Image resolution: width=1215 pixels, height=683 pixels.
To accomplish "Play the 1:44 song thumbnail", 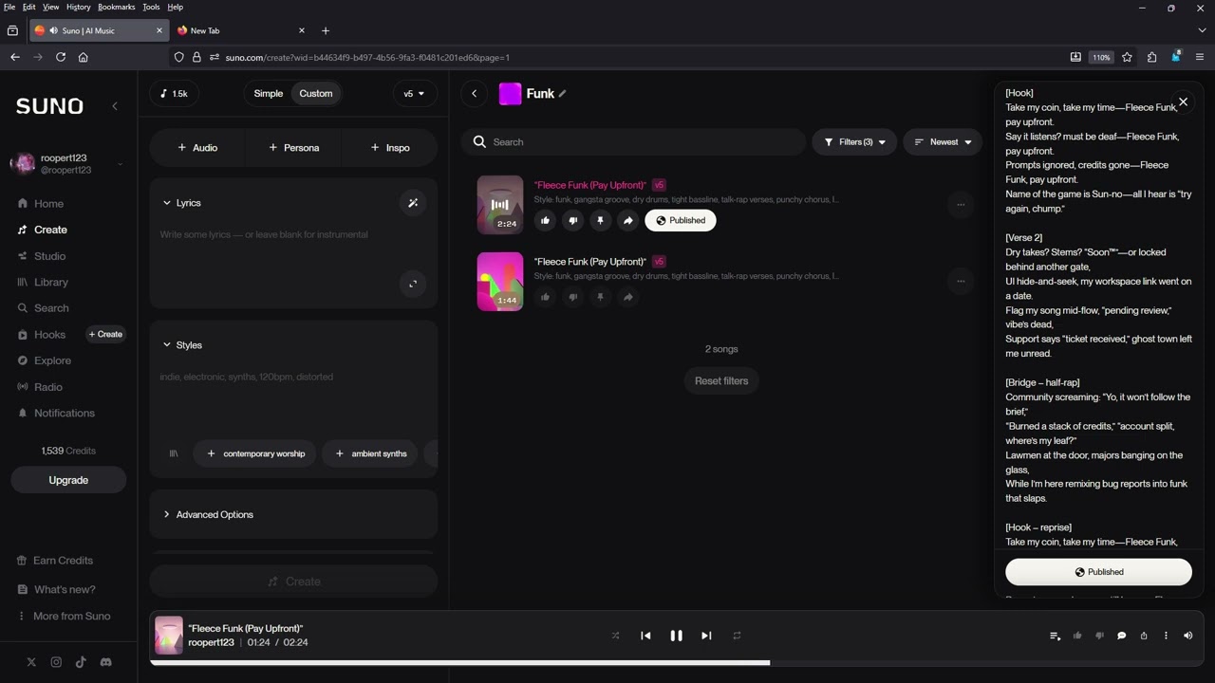I will (499, 282).
